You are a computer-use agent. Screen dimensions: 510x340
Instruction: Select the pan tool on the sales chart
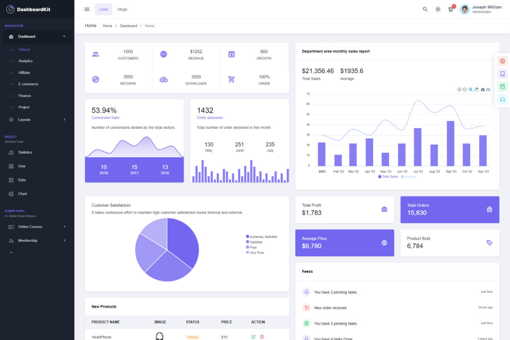477,90
